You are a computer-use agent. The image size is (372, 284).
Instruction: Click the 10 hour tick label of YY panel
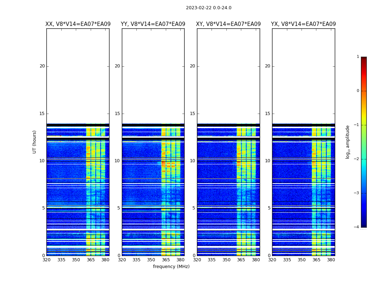117,161
